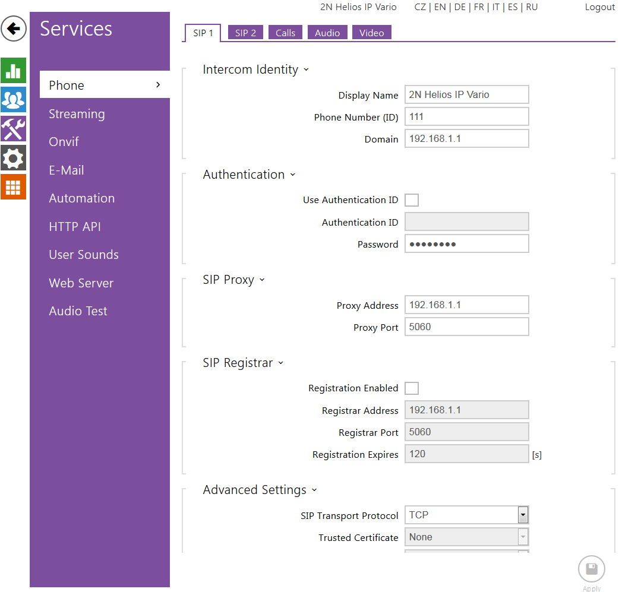Collapse the SIP Proxy section

click(x=233, y=280)
